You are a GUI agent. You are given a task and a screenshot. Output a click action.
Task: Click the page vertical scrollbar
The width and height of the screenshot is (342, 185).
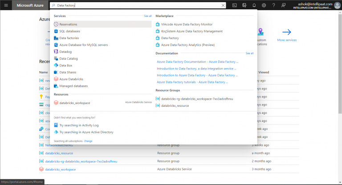(x=340, y=63)
